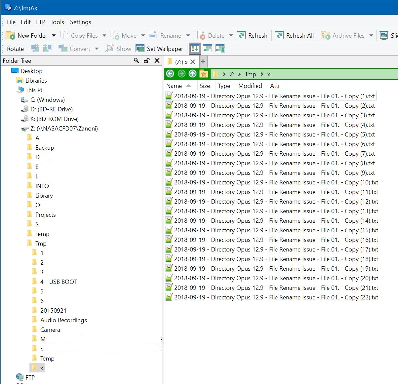Open the New Folder dropdown arrow
The image size is (398, 384).
click(x=54, y=35)
